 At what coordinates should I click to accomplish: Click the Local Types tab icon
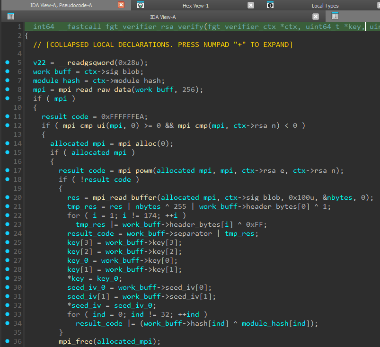270,5
